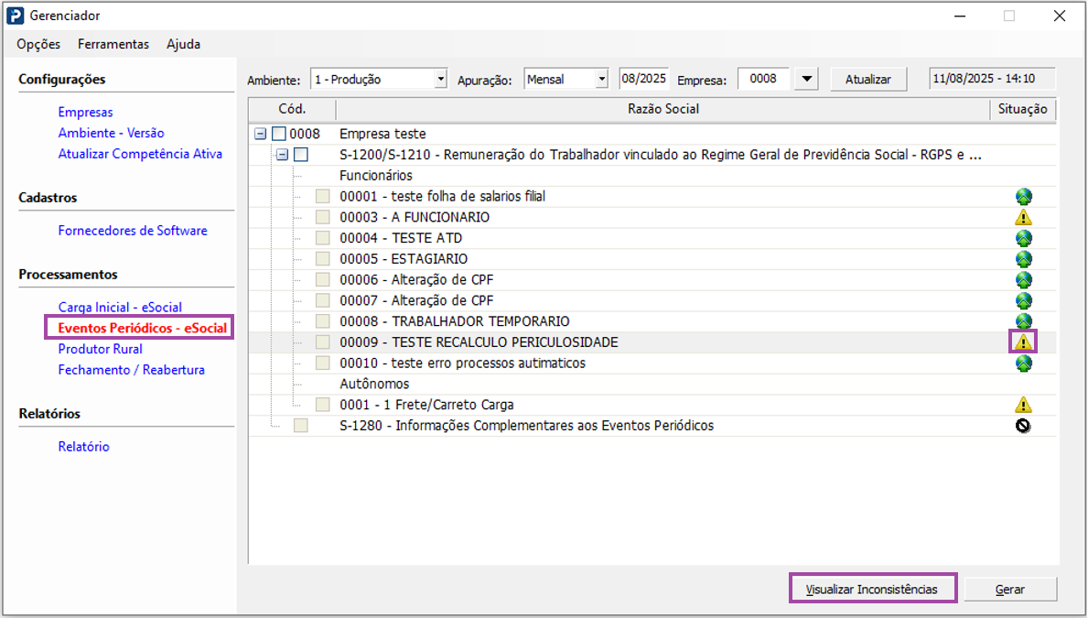1088x618 pixels.
Task: Check the box for 00008 TRABALHADOR TEMPORARIO
Action: coord(323,321)
